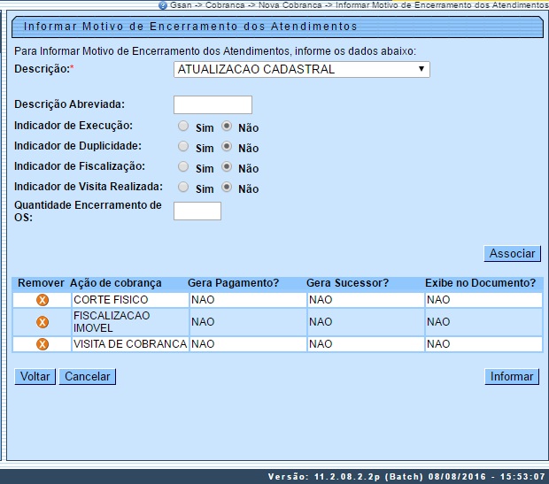Select Não for Indicador de Visita Realizada

pos(227,188)
